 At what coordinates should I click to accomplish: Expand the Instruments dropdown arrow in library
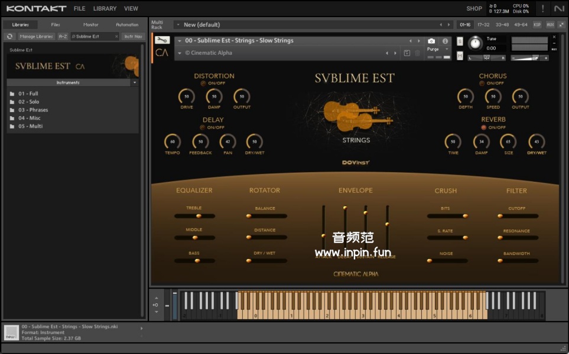click(134, 83)
